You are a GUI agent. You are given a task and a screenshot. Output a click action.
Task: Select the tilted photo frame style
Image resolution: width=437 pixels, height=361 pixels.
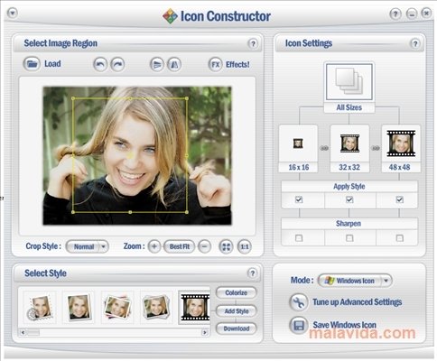(x=79, y=308)
